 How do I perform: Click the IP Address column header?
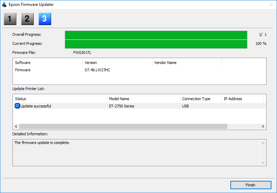coord(242,99)
